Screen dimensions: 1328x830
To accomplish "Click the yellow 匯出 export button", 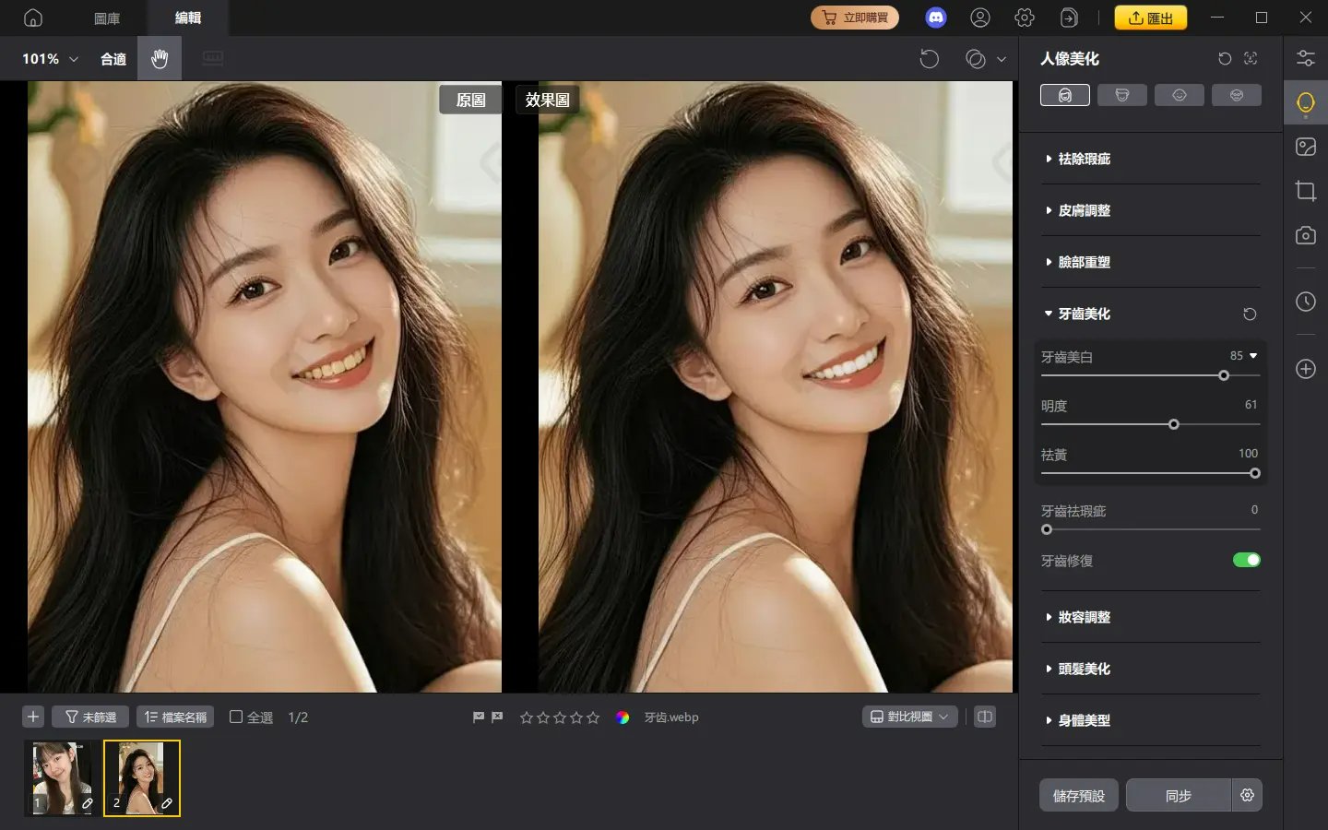I will (1151, 17).
